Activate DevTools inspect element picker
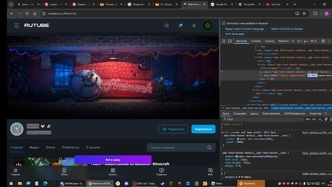The image size is (332, 187). [224, 41]
